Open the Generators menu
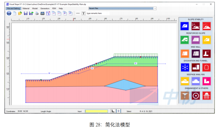This screenshot has height=128, width=219. coord(45,8)
